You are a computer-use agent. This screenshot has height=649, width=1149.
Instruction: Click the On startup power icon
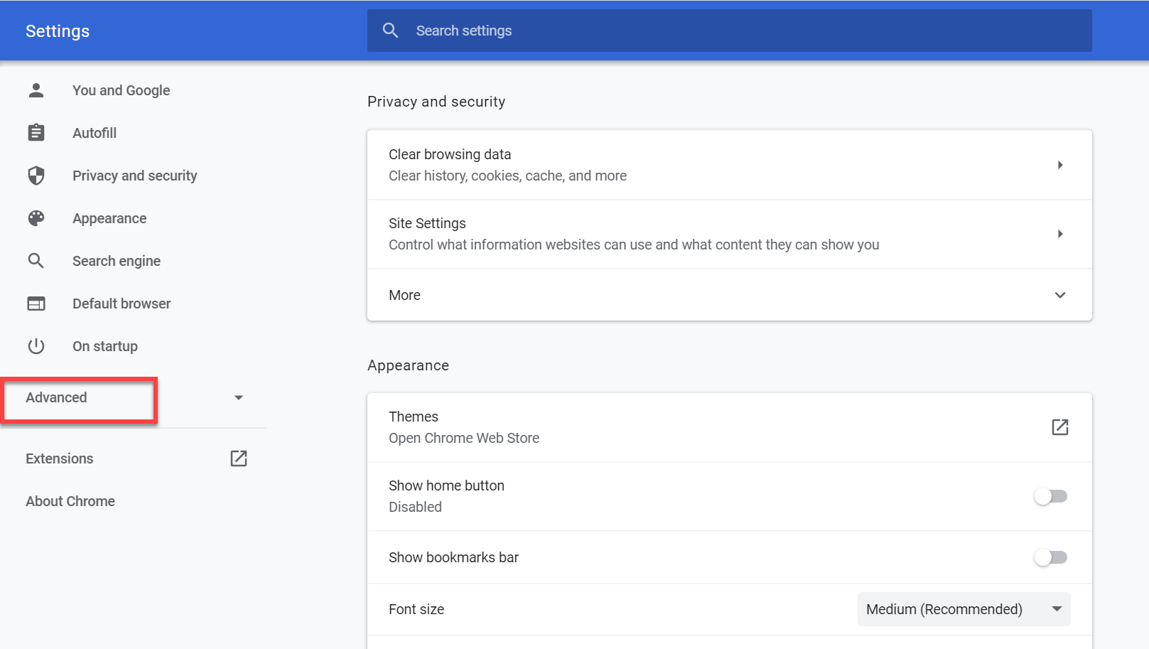click(x=36, y=346)
